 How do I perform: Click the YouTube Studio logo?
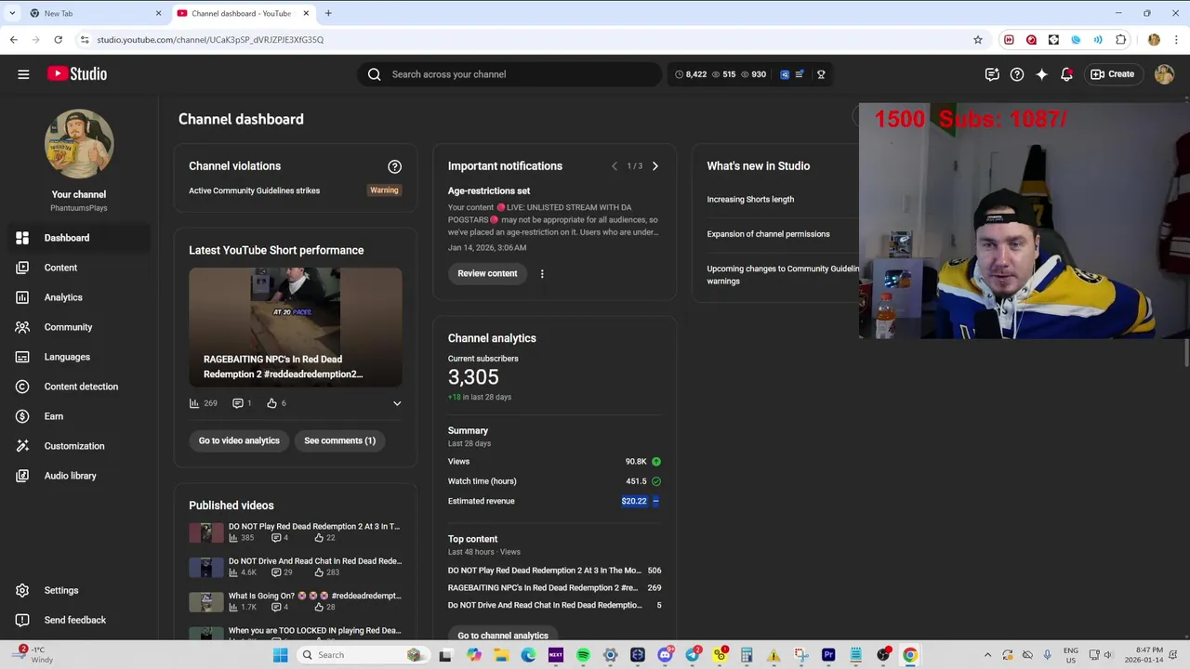[x=77, y=74]
